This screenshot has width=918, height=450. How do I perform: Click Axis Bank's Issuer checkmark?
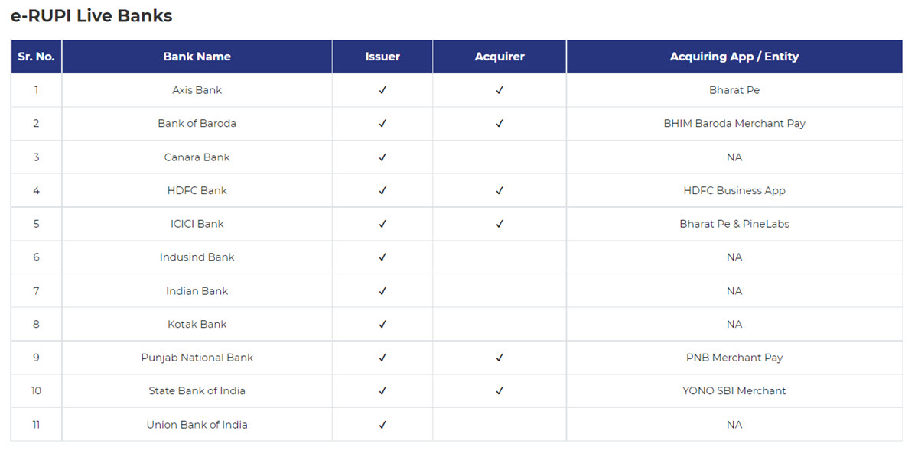[382, 90]
